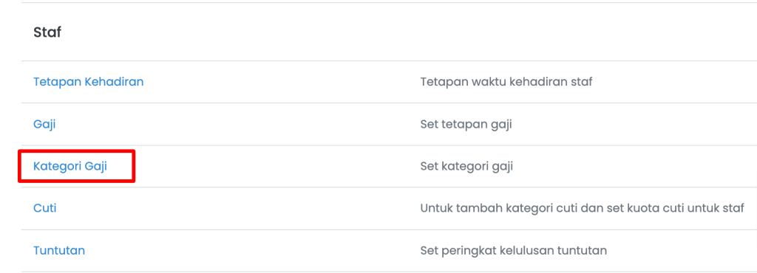Click text describing claim approval levels
The image size is (757, 273).
(514, 251)
